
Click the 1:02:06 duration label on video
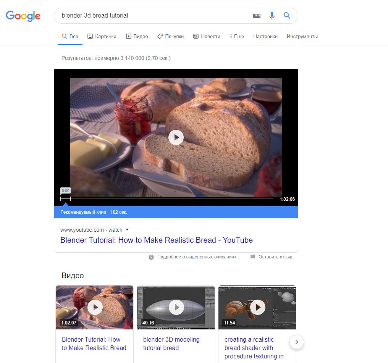287,199
